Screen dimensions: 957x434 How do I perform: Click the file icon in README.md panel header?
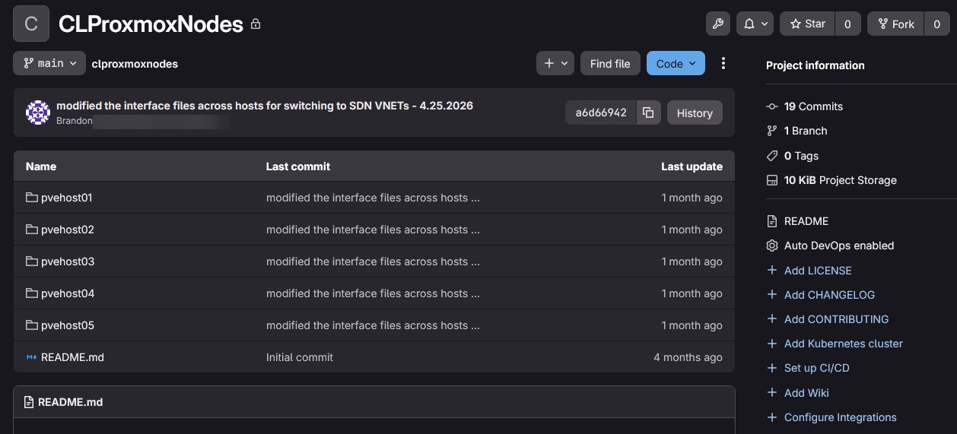(x=30, y=402)
